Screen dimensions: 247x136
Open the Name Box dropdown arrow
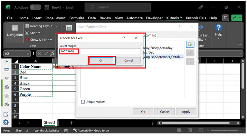click(28, 54)
